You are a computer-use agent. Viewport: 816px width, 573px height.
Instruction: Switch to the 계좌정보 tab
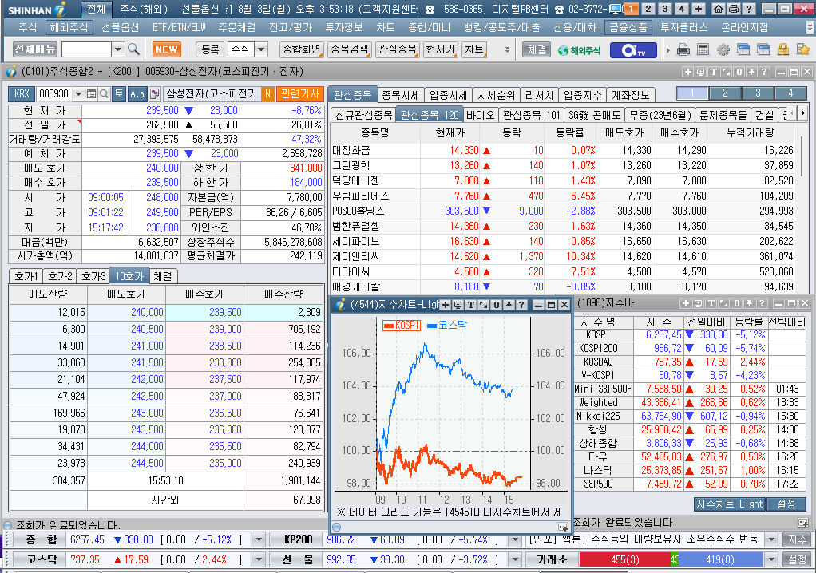coord(630,95)
